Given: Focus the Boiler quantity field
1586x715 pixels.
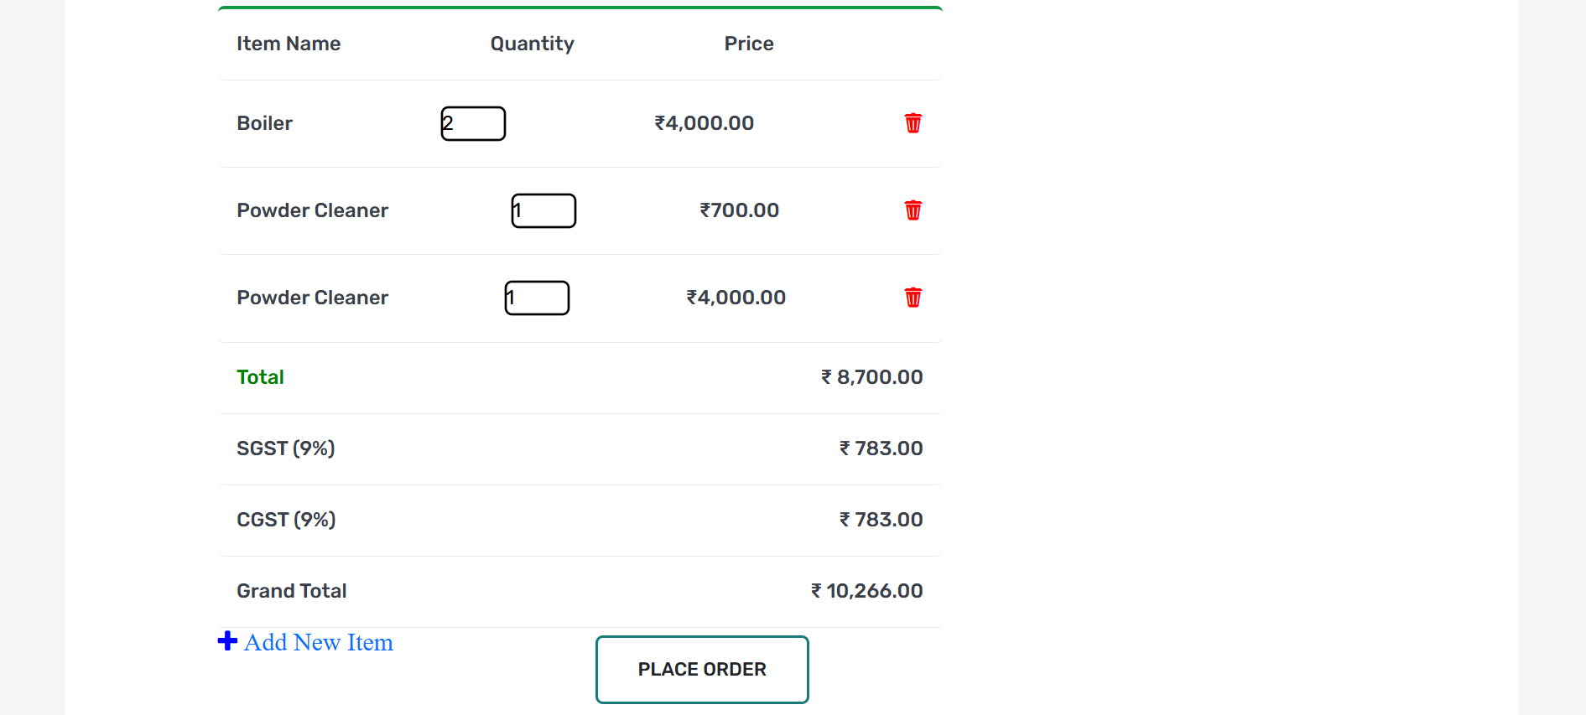Looking at the screenshot, I should (x=473, y=123).
